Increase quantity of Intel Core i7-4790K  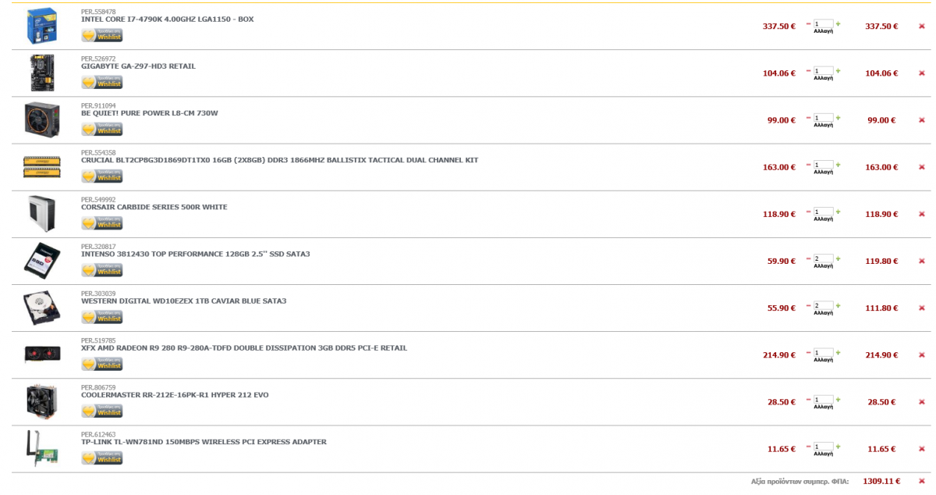[838, 24]
